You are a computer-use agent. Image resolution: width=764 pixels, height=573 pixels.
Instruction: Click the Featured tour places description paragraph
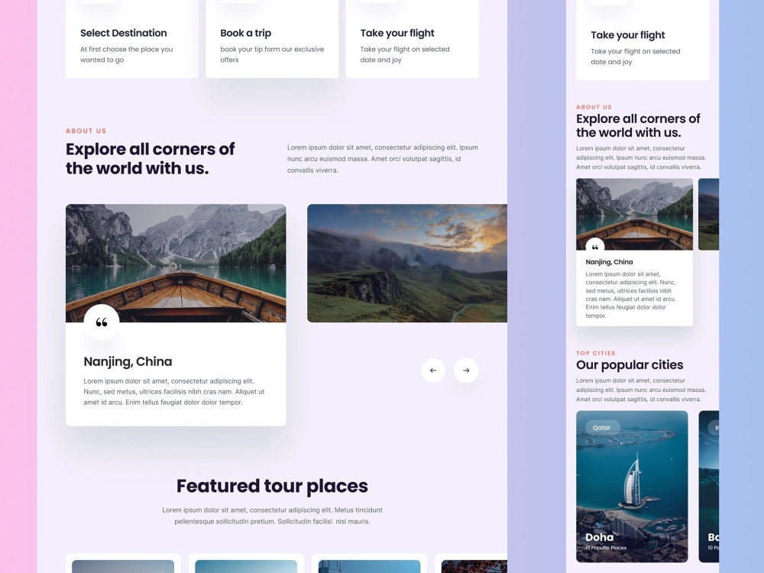272,516
